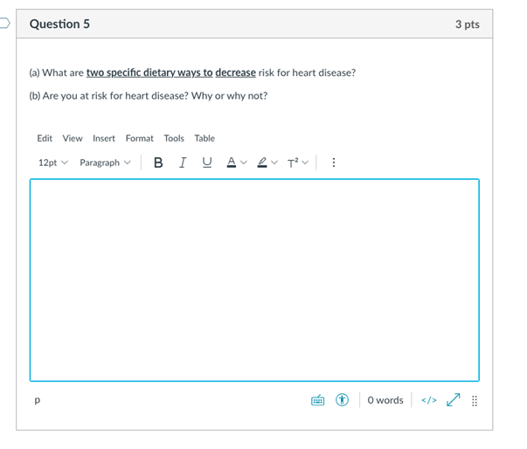
Task: Open the Tools menu
Action: pyautogui.click(x=174, y=138)
